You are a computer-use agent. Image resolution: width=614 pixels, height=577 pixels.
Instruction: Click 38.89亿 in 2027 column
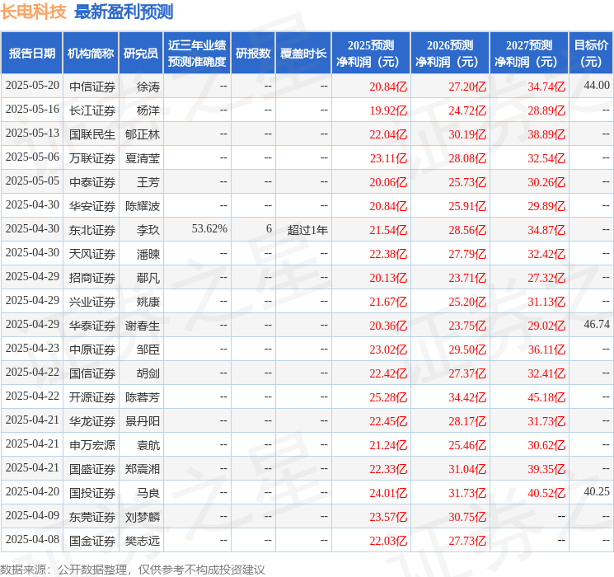(546, 134)
